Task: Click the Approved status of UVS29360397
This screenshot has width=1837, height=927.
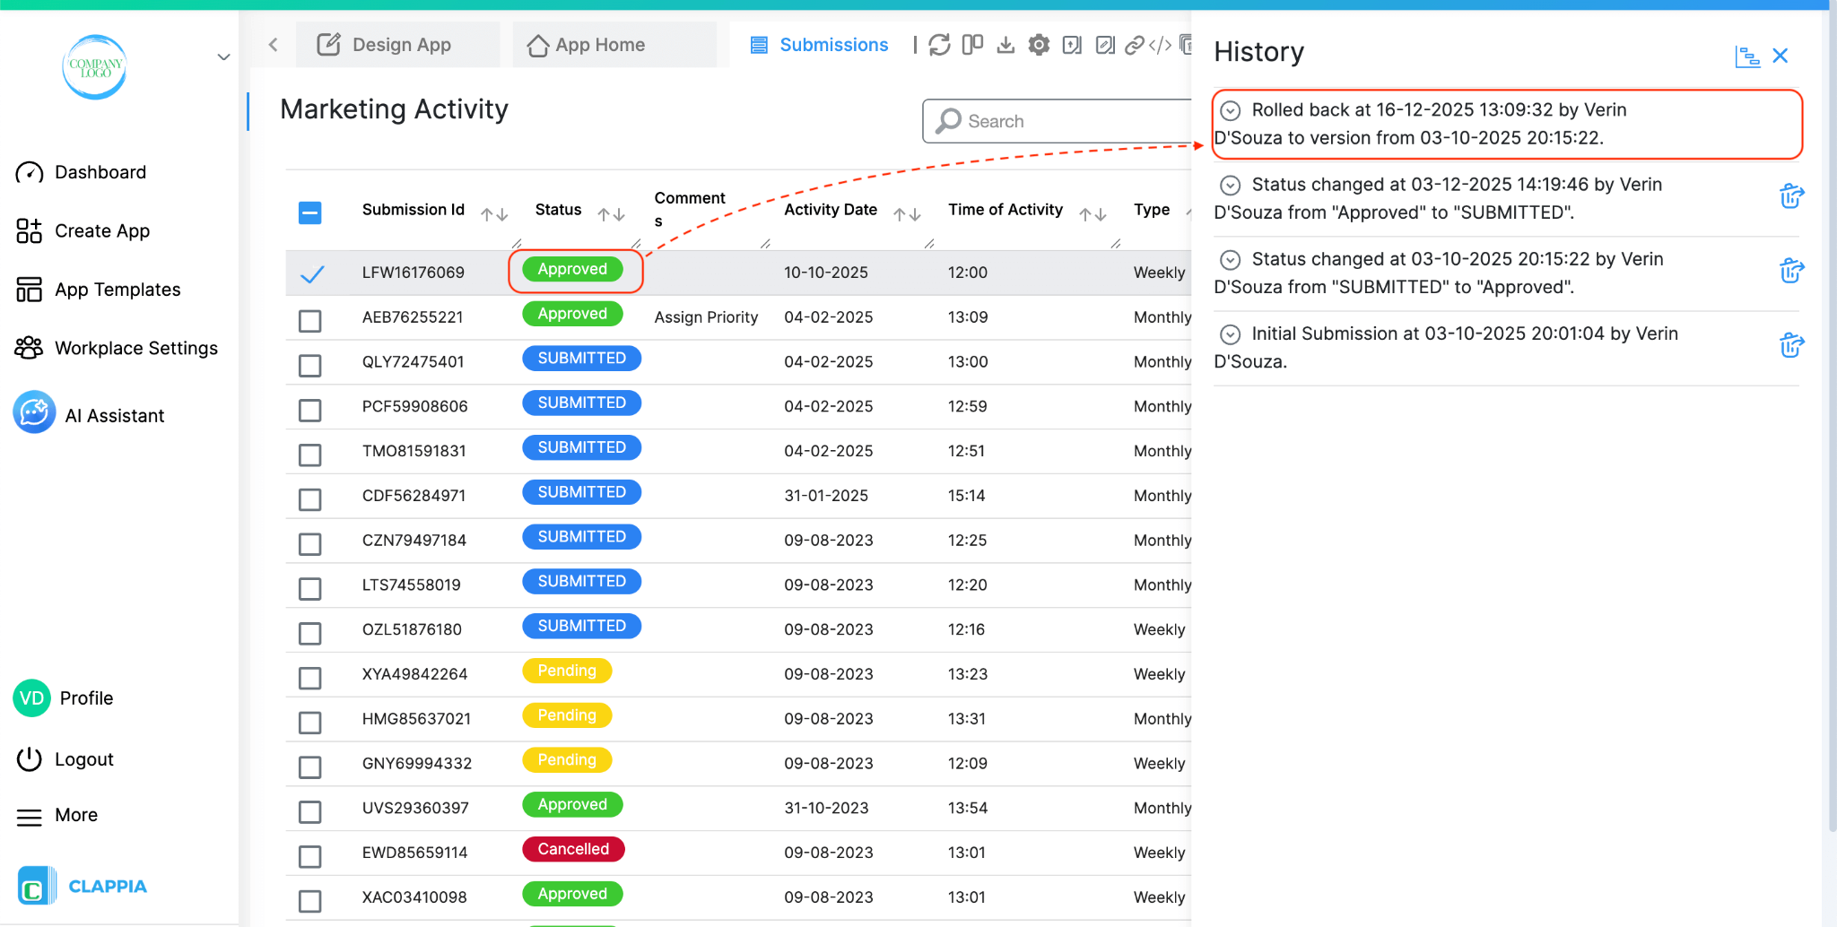Action: pyautogui.click(x=572, y=804)
